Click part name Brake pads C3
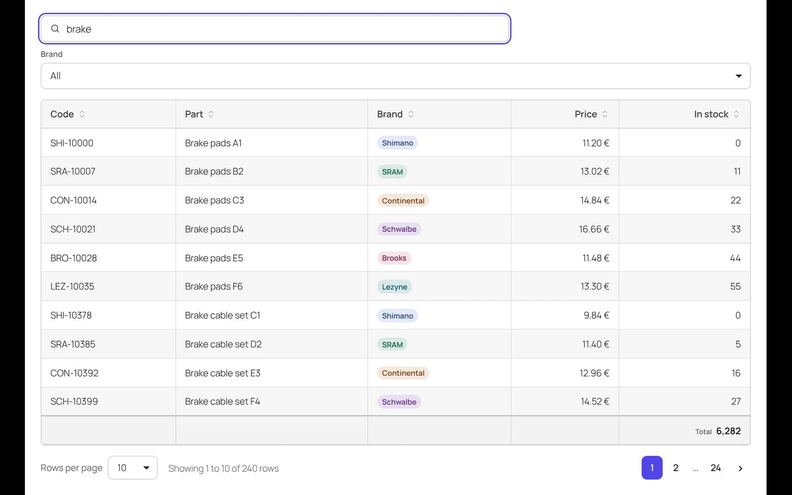 [214, 200]
